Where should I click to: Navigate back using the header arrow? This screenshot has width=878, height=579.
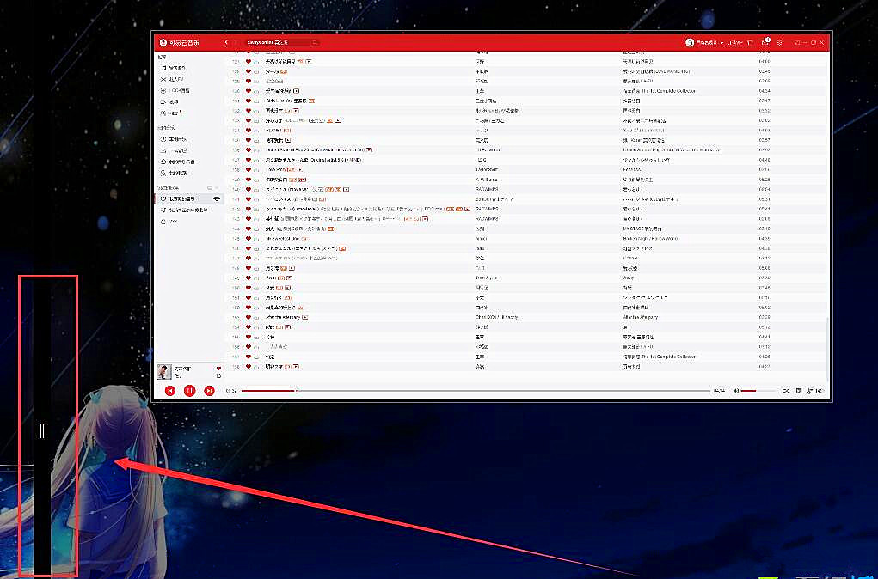pyautogui.click(x=227, y=42)
